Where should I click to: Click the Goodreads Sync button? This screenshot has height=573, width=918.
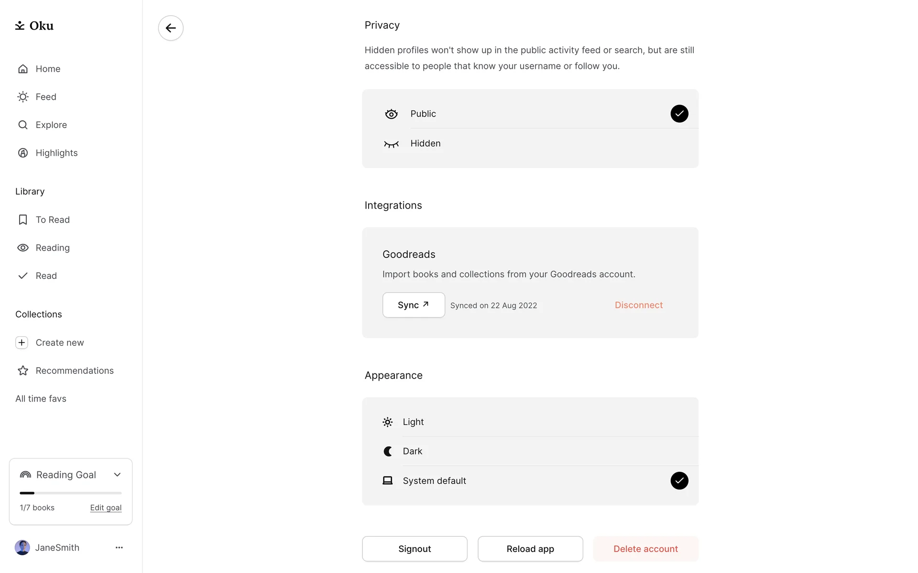pyautogui.click(x=414, y=305)
